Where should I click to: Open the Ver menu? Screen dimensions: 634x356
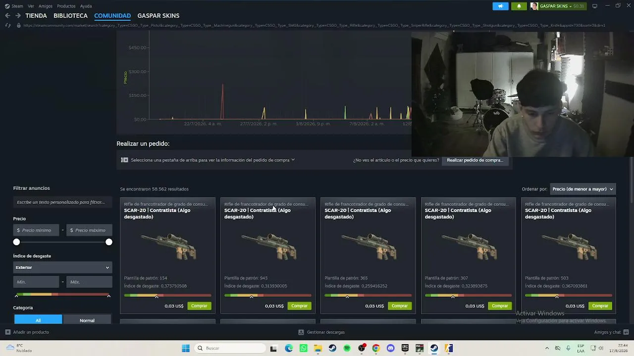pyautogui.click(x=31, y=6)
